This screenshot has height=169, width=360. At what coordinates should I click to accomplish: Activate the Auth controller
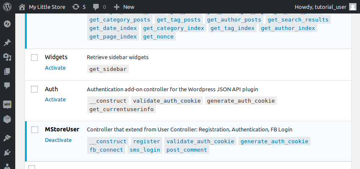(x=55, y=99)
